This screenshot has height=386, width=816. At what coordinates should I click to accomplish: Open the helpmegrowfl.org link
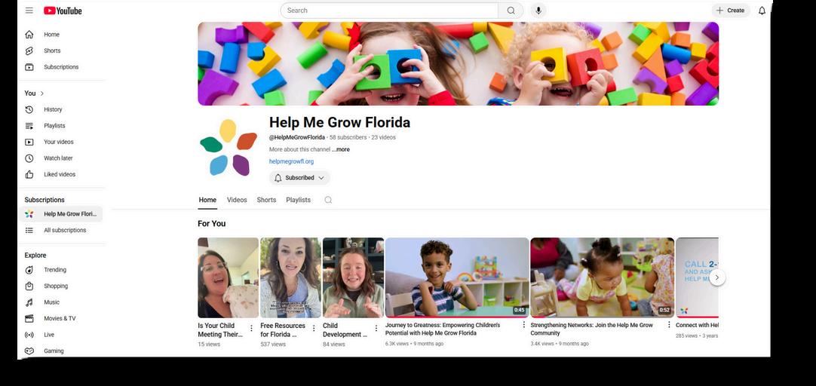[291, 161]
